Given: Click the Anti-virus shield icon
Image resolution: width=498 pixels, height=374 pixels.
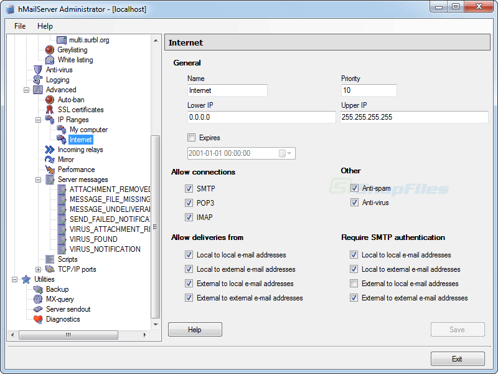Looking at the screenshot, I should click(x=38, y=70).
